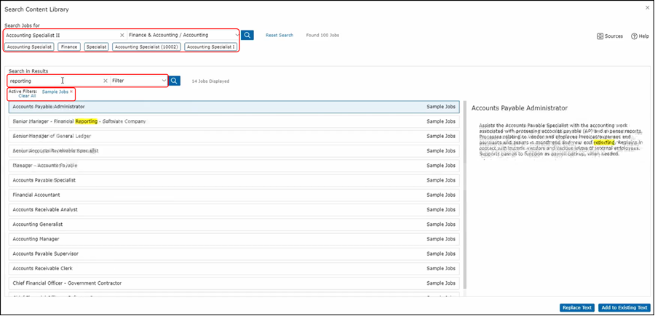The image size is (655, 316).
Task: Expand the Finance & Accounting category dropdown
Action: coord(235,35)
